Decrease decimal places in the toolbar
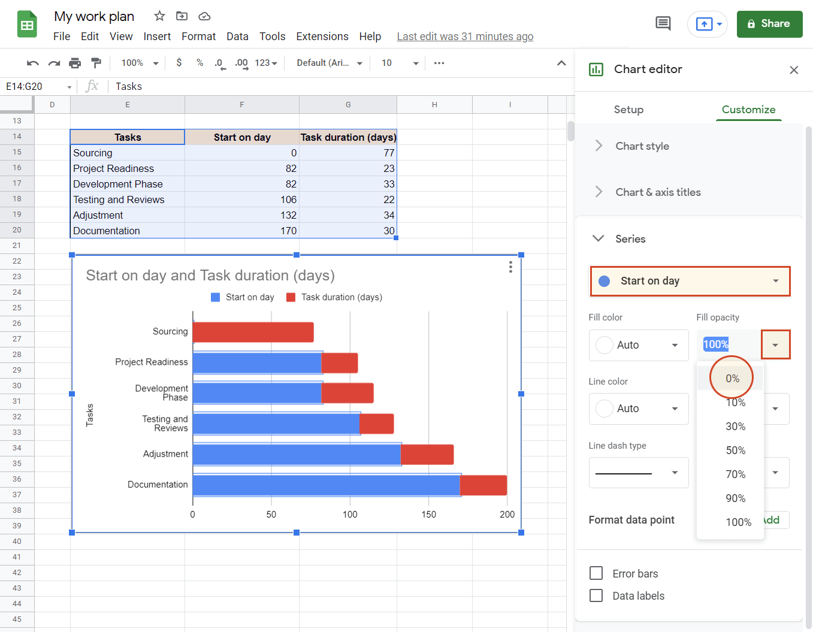 (220, 63)
